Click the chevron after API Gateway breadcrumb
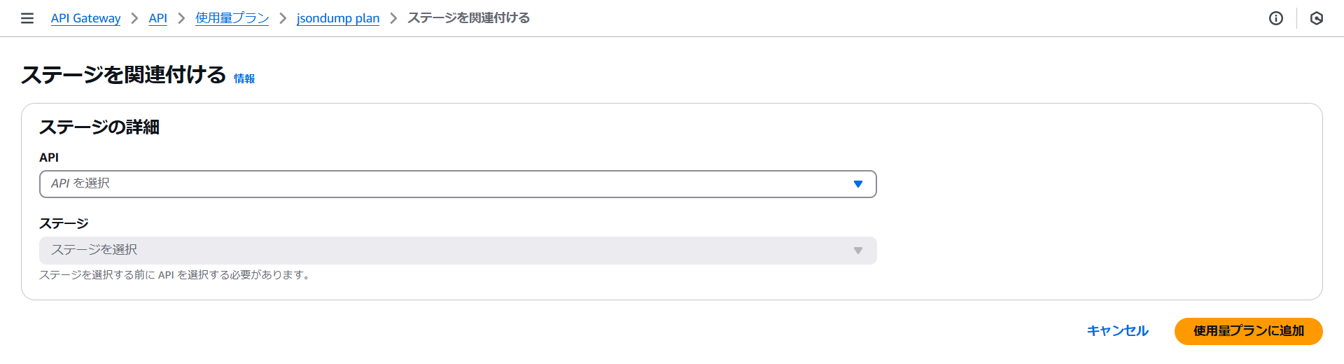 tap(134, 18)
